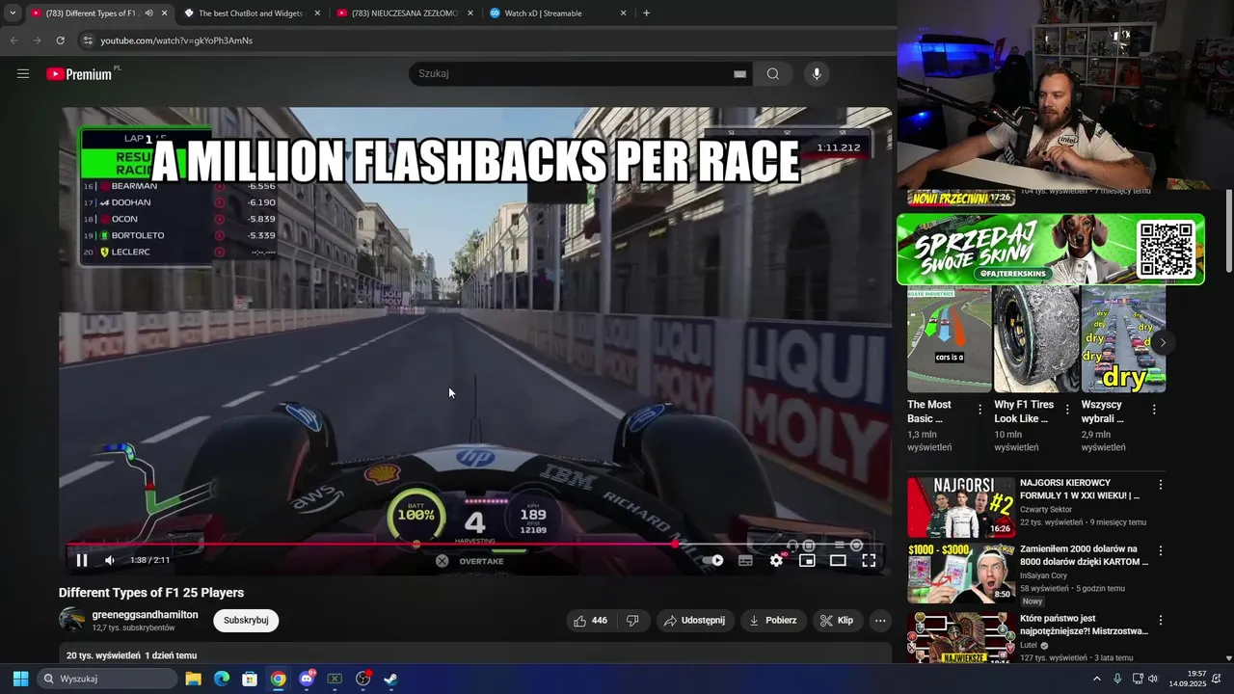Screen dimensions: 1234x694
Task: Click the Pobierz download button
Action: tap(773, 621)
